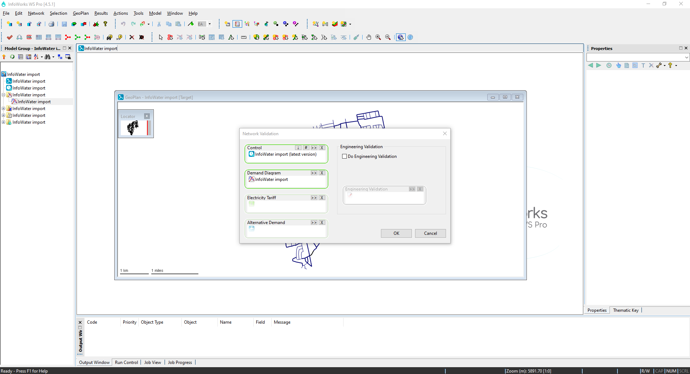Select the measurement ruler tool
Screen dimensions: 690x374
[244, 37]
